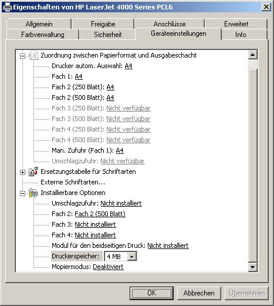The height and width of the screenshot is (306, 274).
Task: Expand Ersetzungstabelle für Schriftarten node
Action: (22, 172)
